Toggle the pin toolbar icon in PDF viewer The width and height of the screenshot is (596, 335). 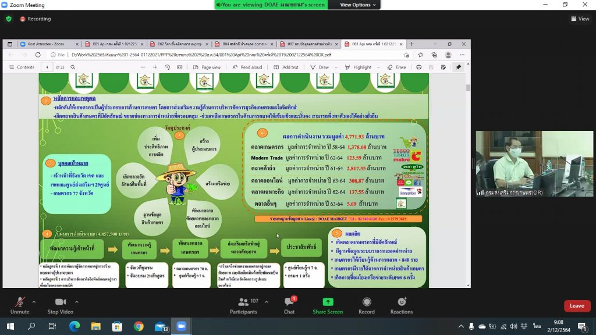458,67
